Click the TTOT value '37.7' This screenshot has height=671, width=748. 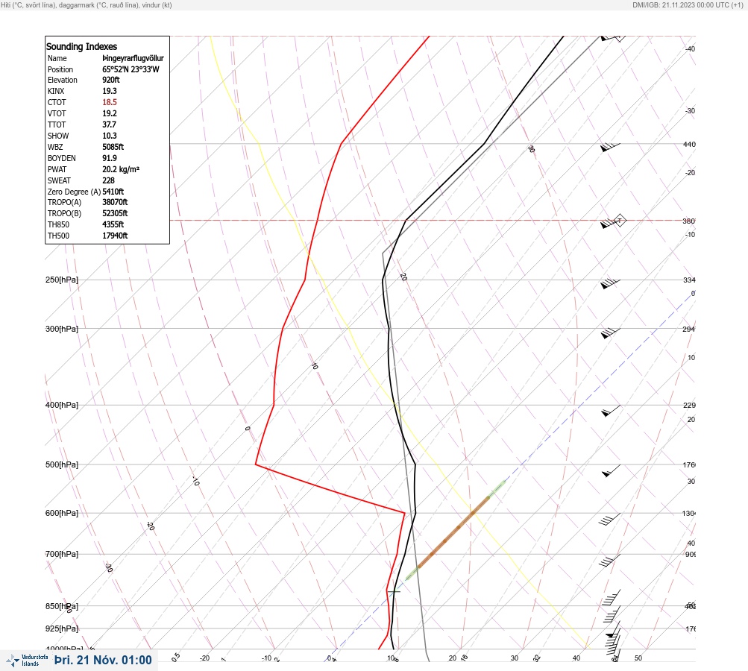pos(109,125)
